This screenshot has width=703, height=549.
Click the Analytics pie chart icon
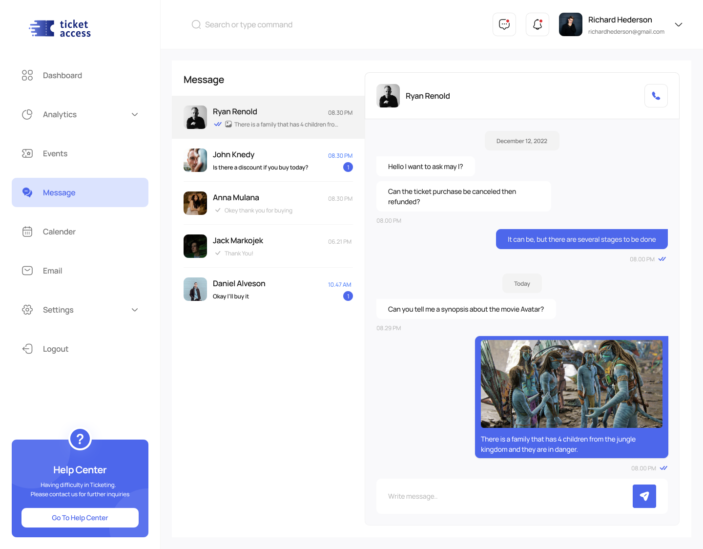coord(27,114)
